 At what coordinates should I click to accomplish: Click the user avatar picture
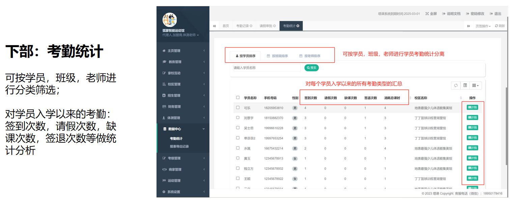click(x=169, y=20)
